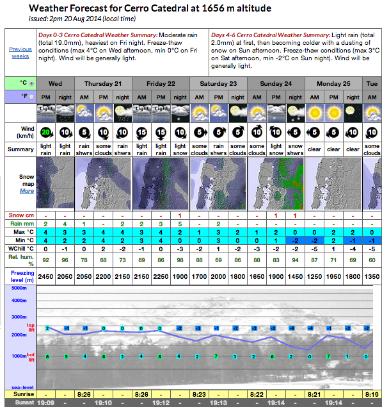Click Wed night rain cloud icon
This screenshot has height=407, width=382.
[x=65, y=113]
